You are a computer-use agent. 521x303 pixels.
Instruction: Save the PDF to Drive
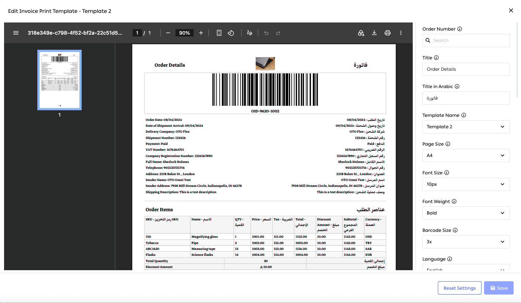361,33
